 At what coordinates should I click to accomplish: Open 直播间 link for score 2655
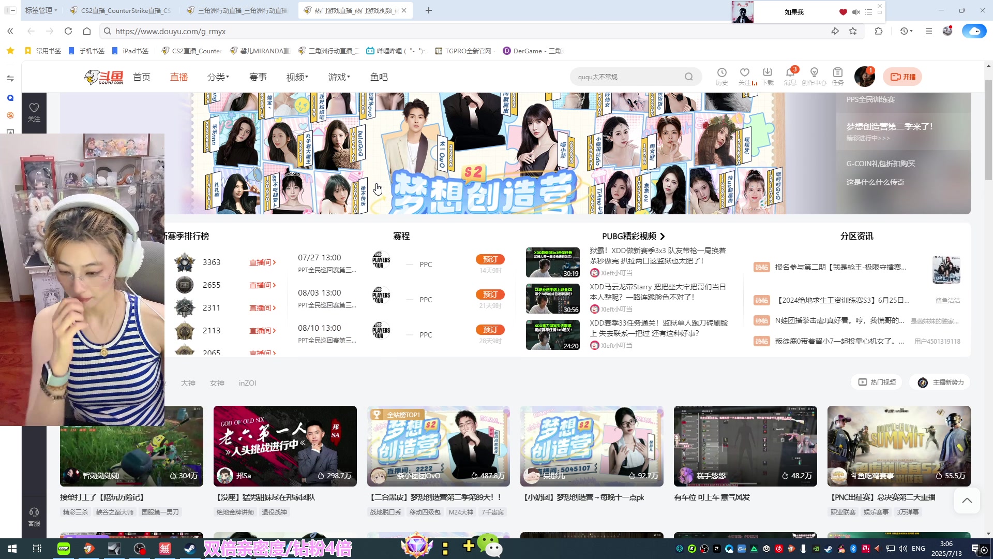pyautogui.click(x=263, y=285)
